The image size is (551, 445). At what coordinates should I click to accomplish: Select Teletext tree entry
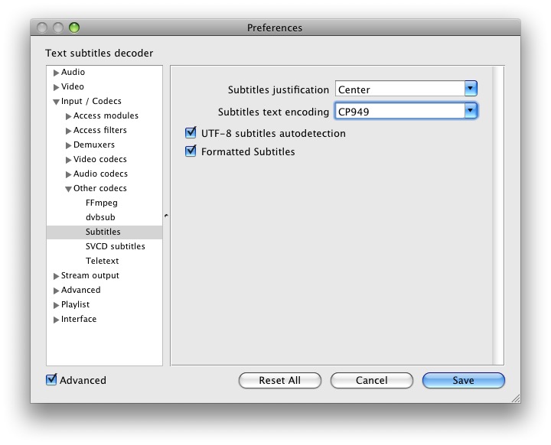(x=102, y=261)
